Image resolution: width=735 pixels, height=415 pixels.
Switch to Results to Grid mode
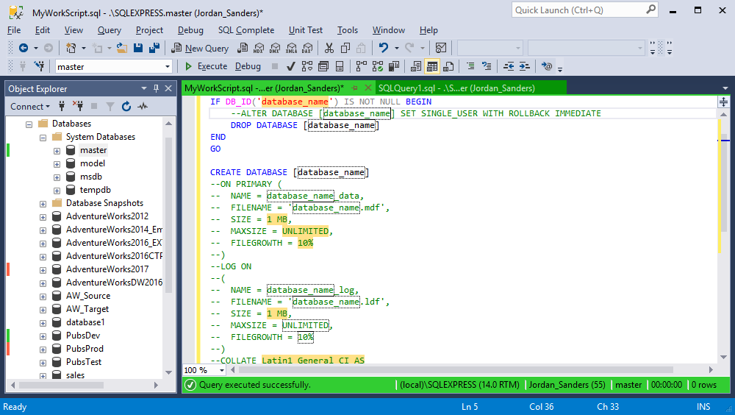[432, 66]
